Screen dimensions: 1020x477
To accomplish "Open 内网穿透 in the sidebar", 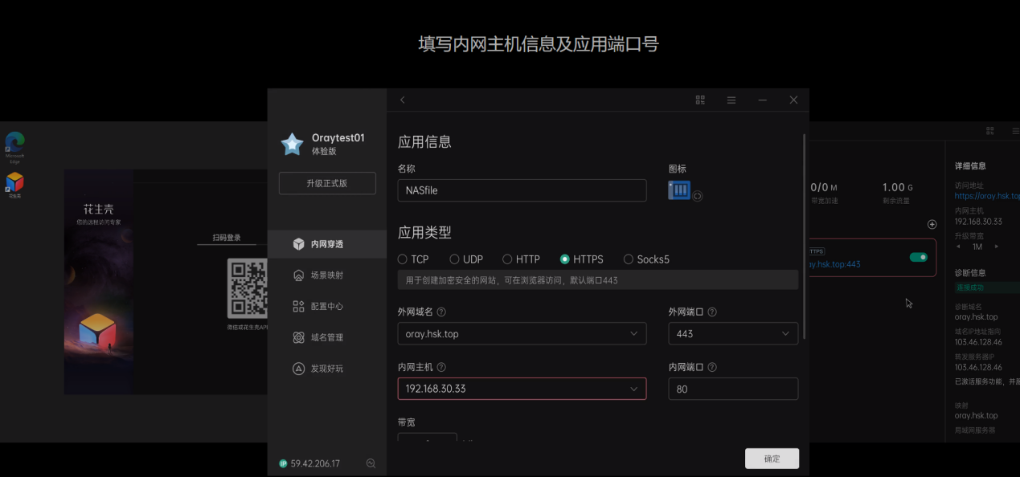I will 327,244.
